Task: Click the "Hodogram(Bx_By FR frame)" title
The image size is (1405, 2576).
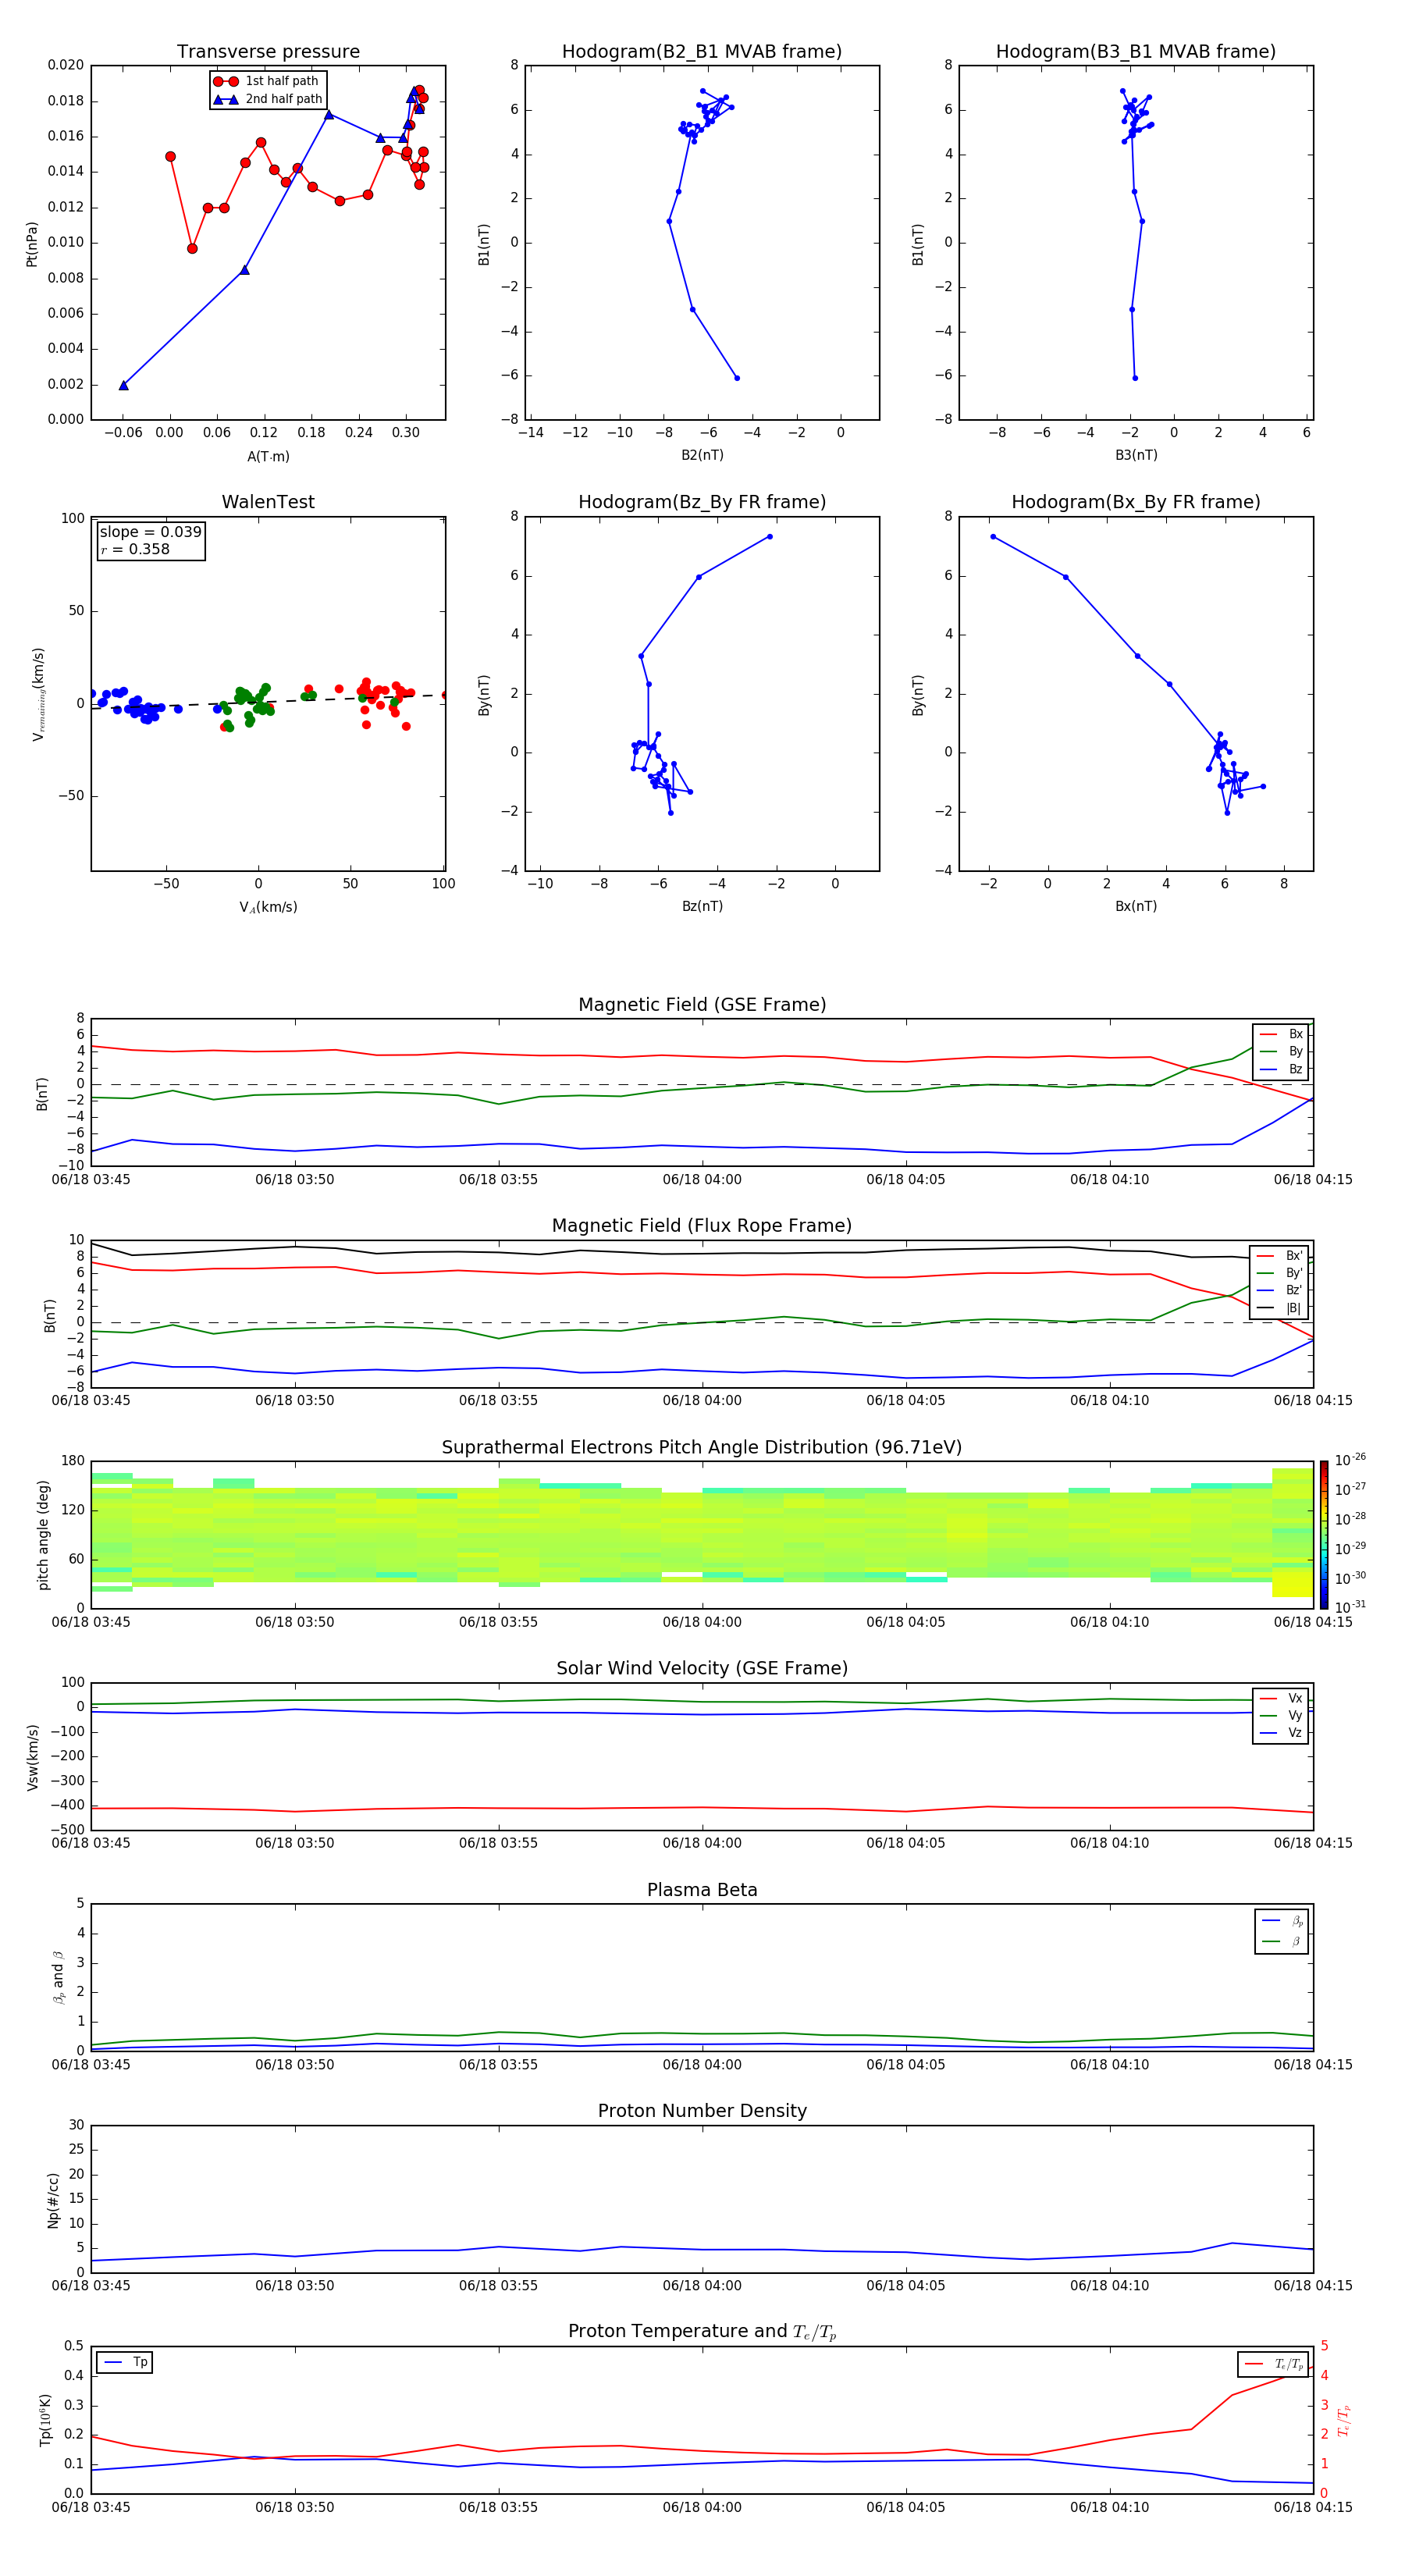Action: click(1136, 502)
